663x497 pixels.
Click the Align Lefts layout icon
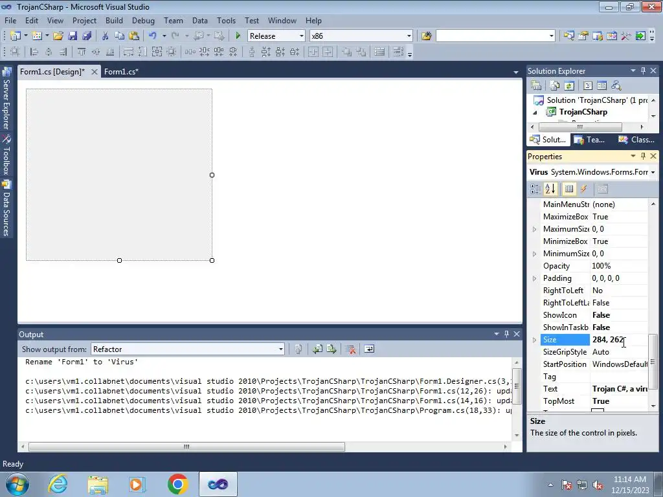tap(34, 52)
